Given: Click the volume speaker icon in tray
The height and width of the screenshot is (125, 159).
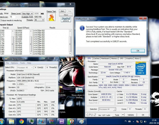Looking at the screenshot, I should point(145,122).
